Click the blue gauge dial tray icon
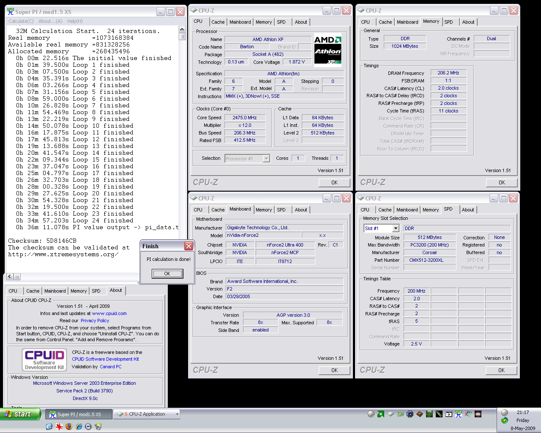Viewport: 541px width, 433px height. 410,414
